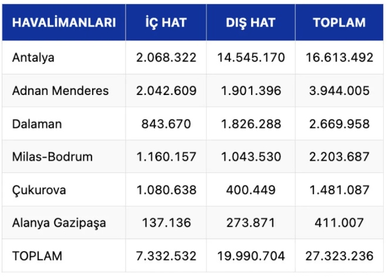This screenshot has height=278, width=389.
Task: Click Alanya Gazipaşa DIŞ HAT value 273.871
Action: tap(251, 223)
